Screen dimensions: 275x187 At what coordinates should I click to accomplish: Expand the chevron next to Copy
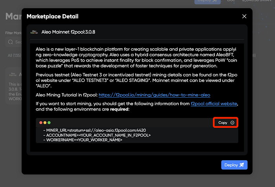(x=233, y=123)
